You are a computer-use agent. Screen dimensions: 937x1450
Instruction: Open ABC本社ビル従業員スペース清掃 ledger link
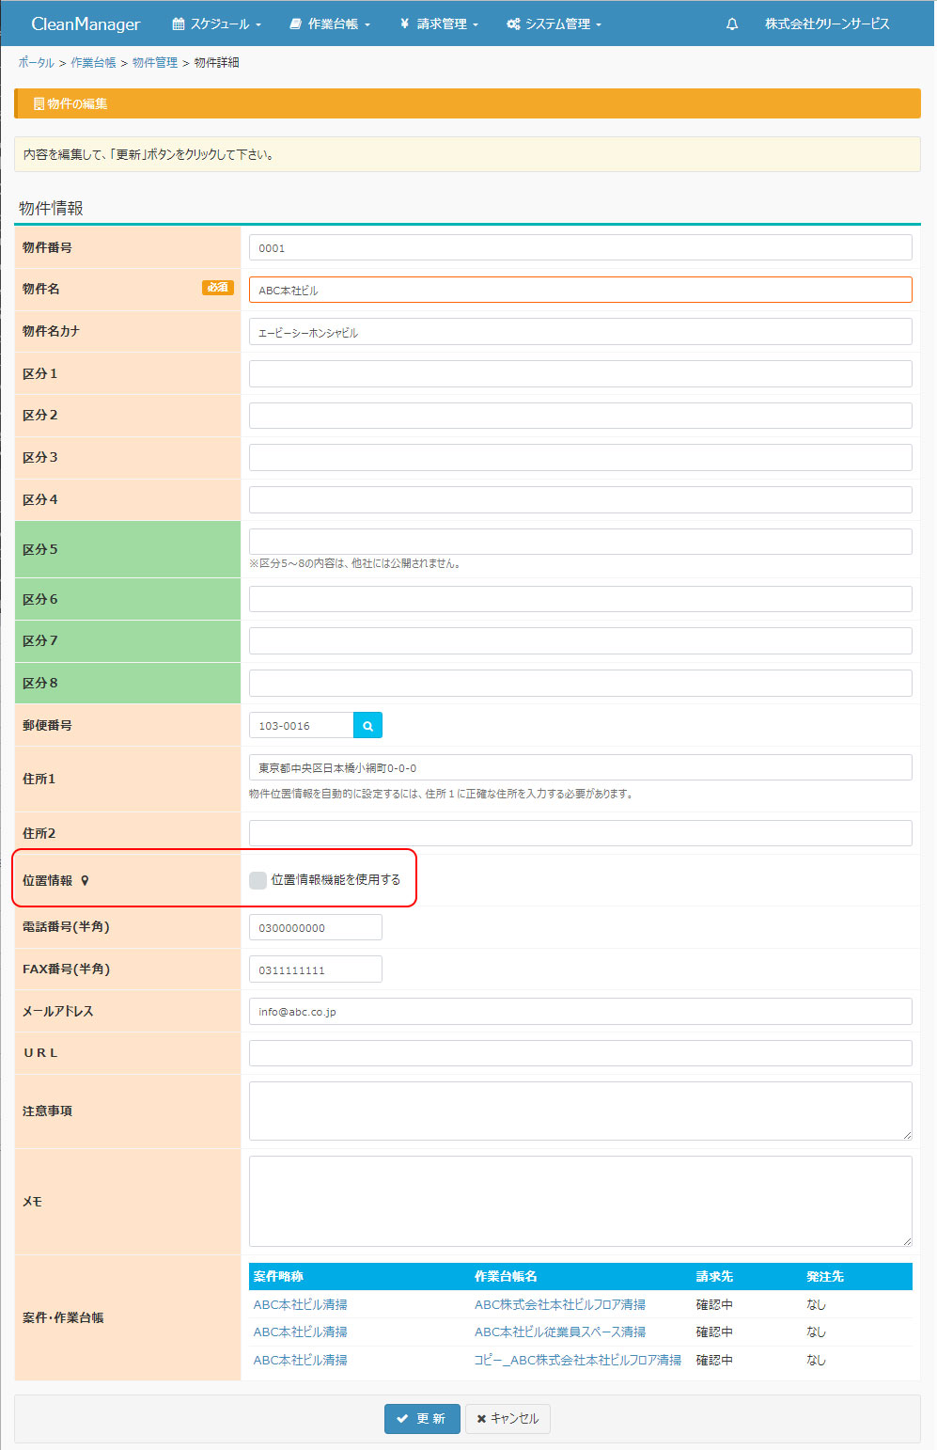point(560,1332)
